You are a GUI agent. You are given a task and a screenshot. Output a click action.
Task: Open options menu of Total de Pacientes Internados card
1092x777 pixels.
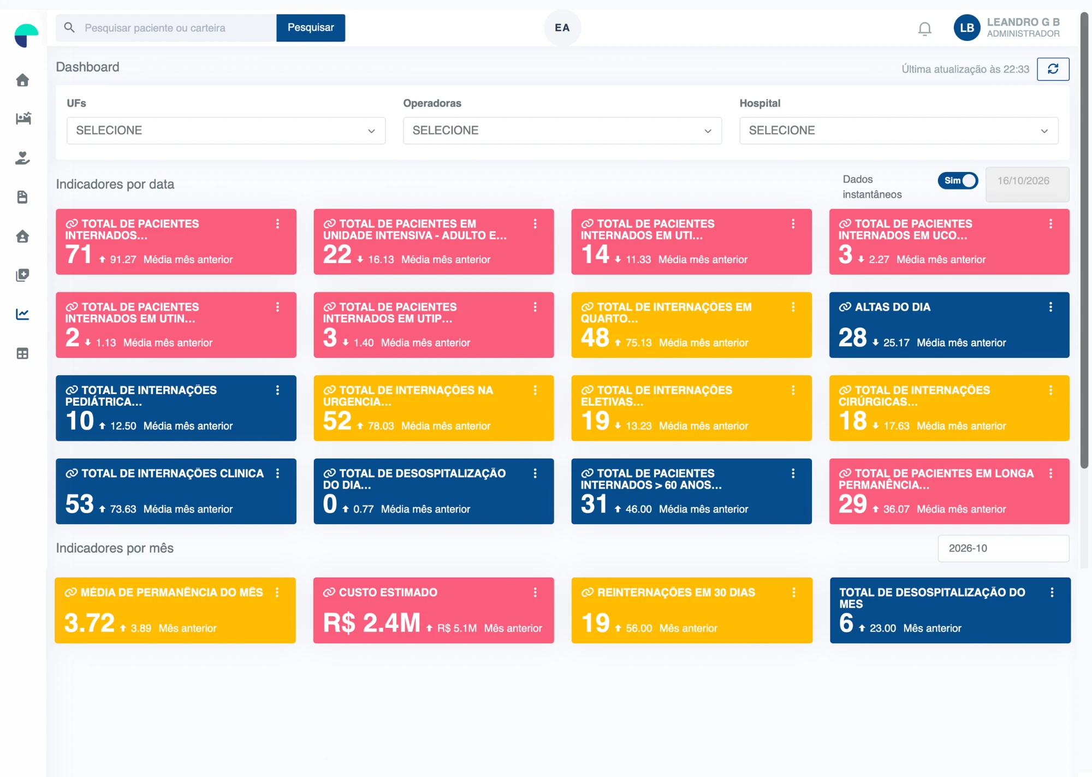click(277, 224)
